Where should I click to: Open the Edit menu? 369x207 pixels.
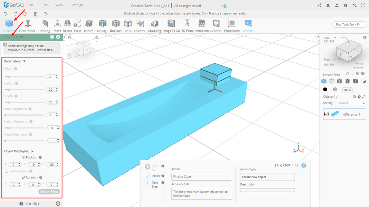pos(45,5)
